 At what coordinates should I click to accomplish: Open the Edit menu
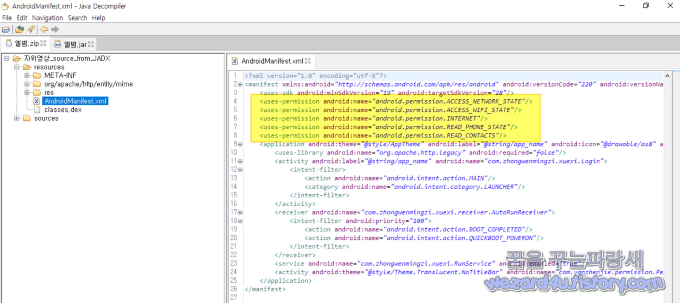click(22, 18)
